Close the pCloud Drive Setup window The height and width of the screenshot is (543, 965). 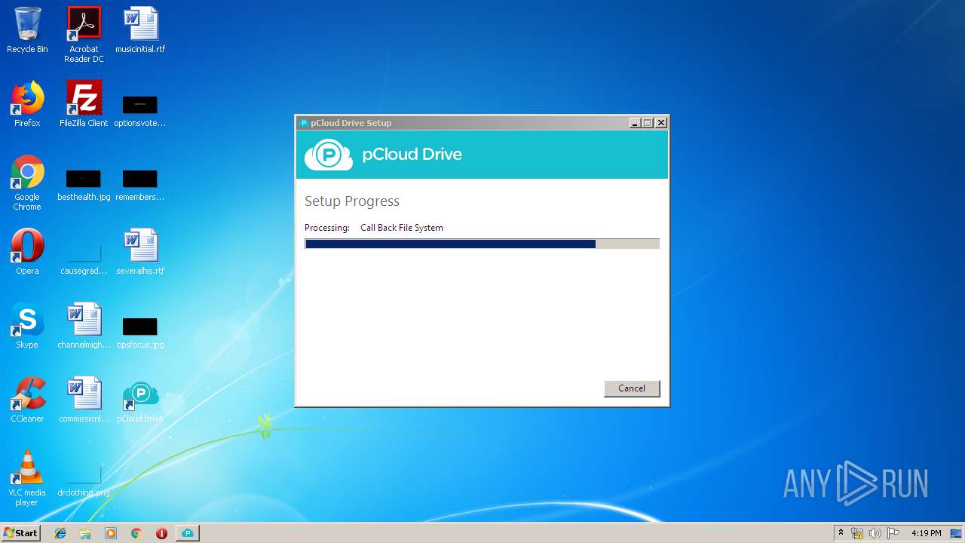pyautogui.click(x=661, y=123)
